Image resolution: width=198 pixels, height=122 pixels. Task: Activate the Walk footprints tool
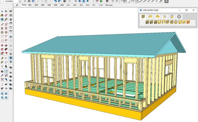click(2, 89)
